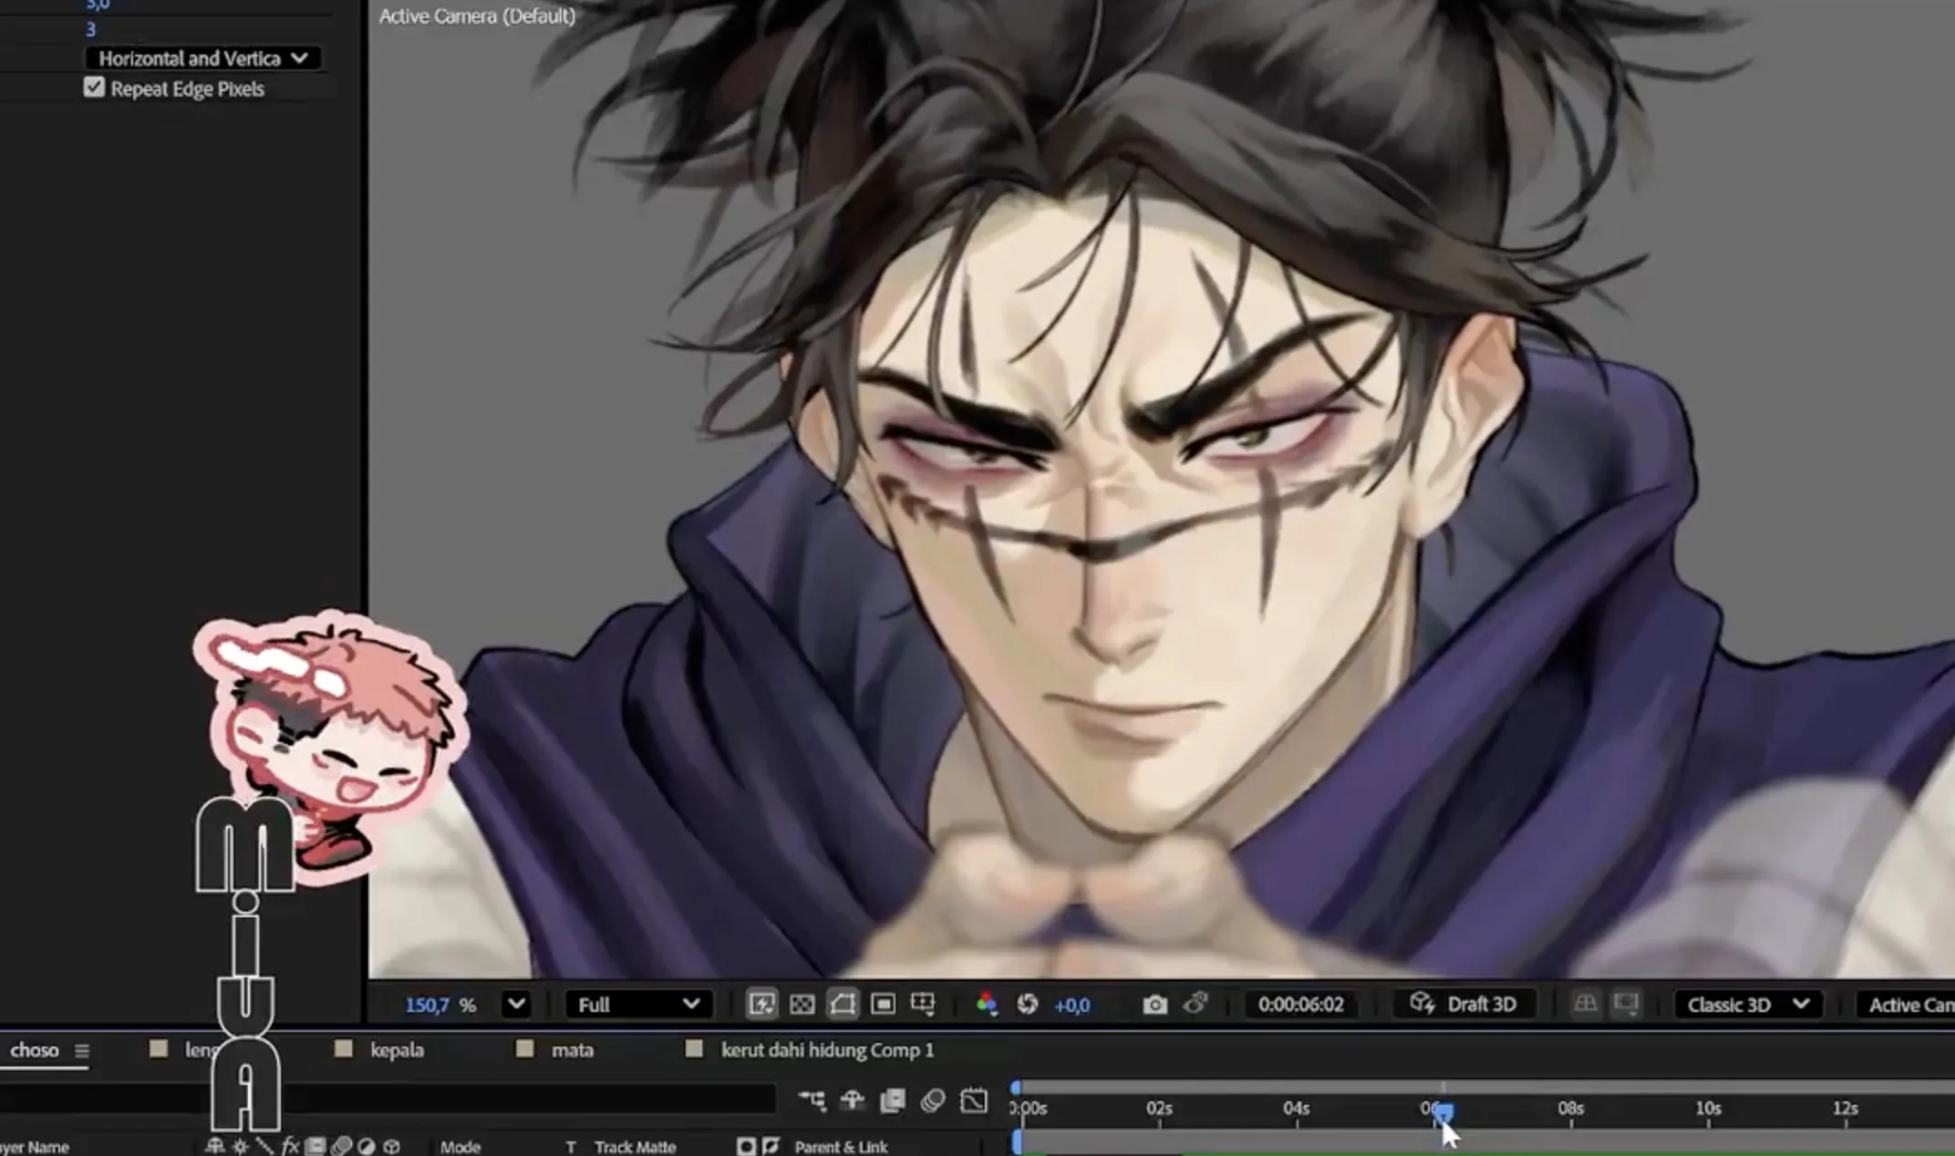Toggle the Draft 3D button
The image size is (1955, 1156).
coord(1464,1004)
